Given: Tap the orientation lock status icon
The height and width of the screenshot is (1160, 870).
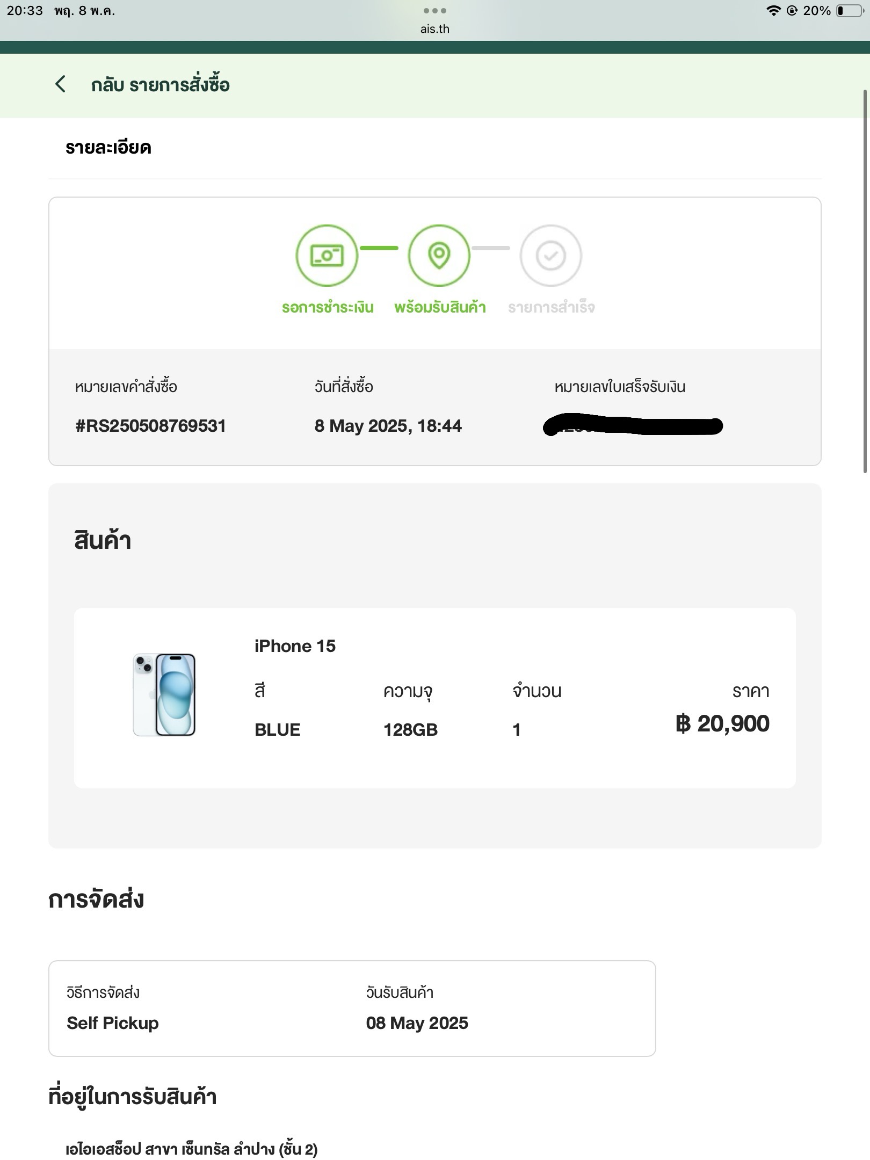Looking at the screenshot, I should point(792,11).
